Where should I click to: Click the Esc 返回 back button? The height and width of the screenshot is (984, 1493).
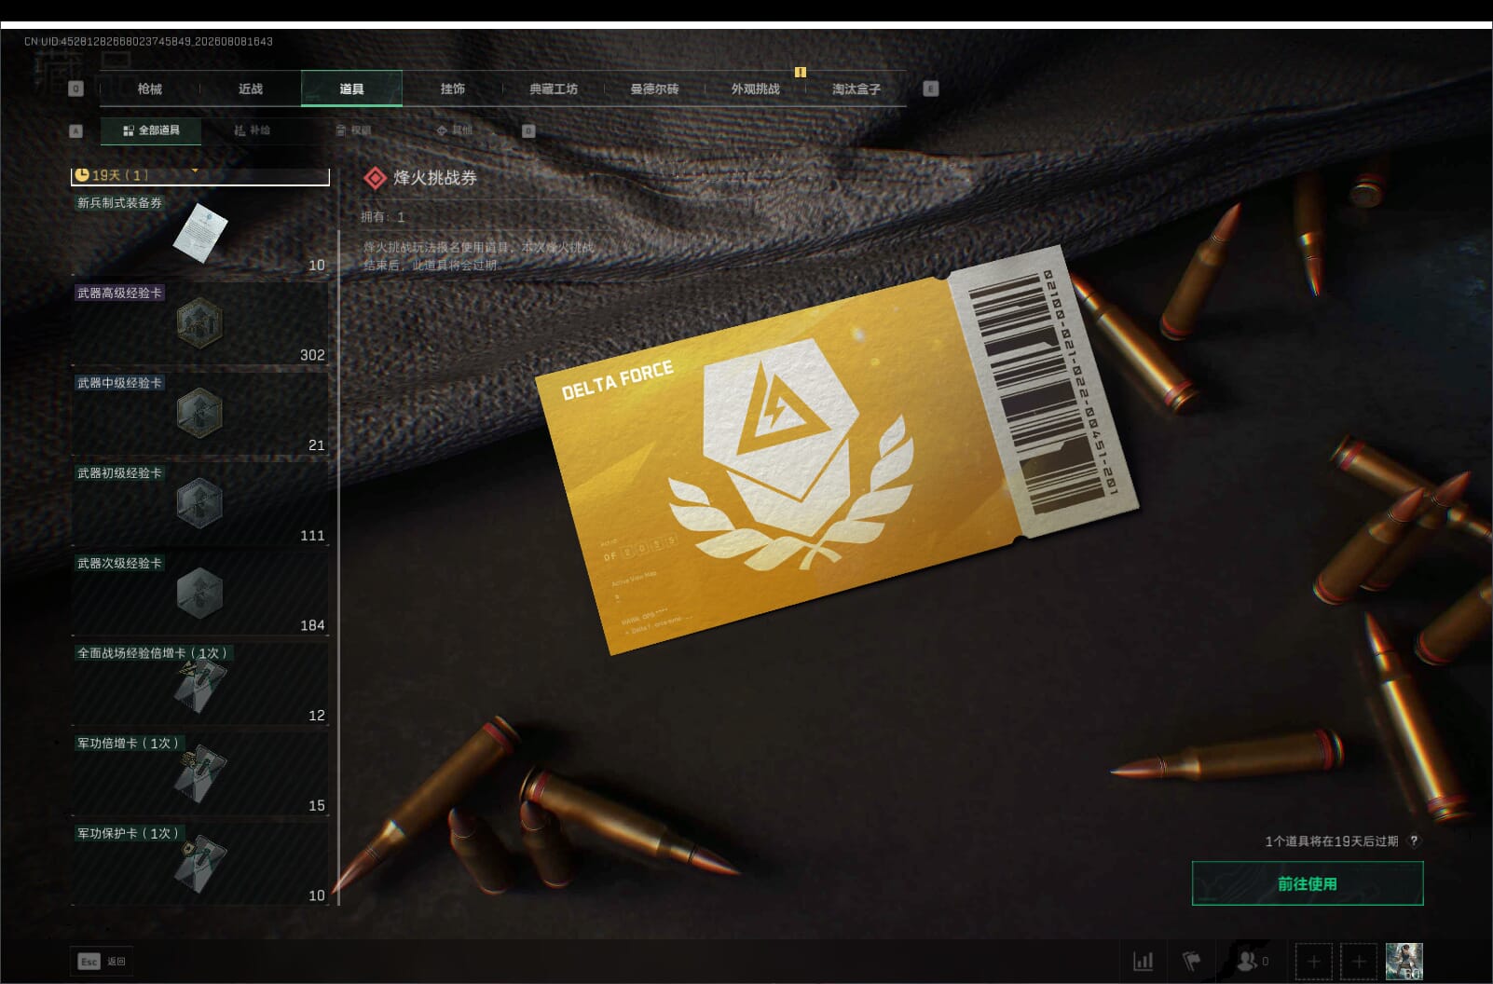click(x=103, y=962)
